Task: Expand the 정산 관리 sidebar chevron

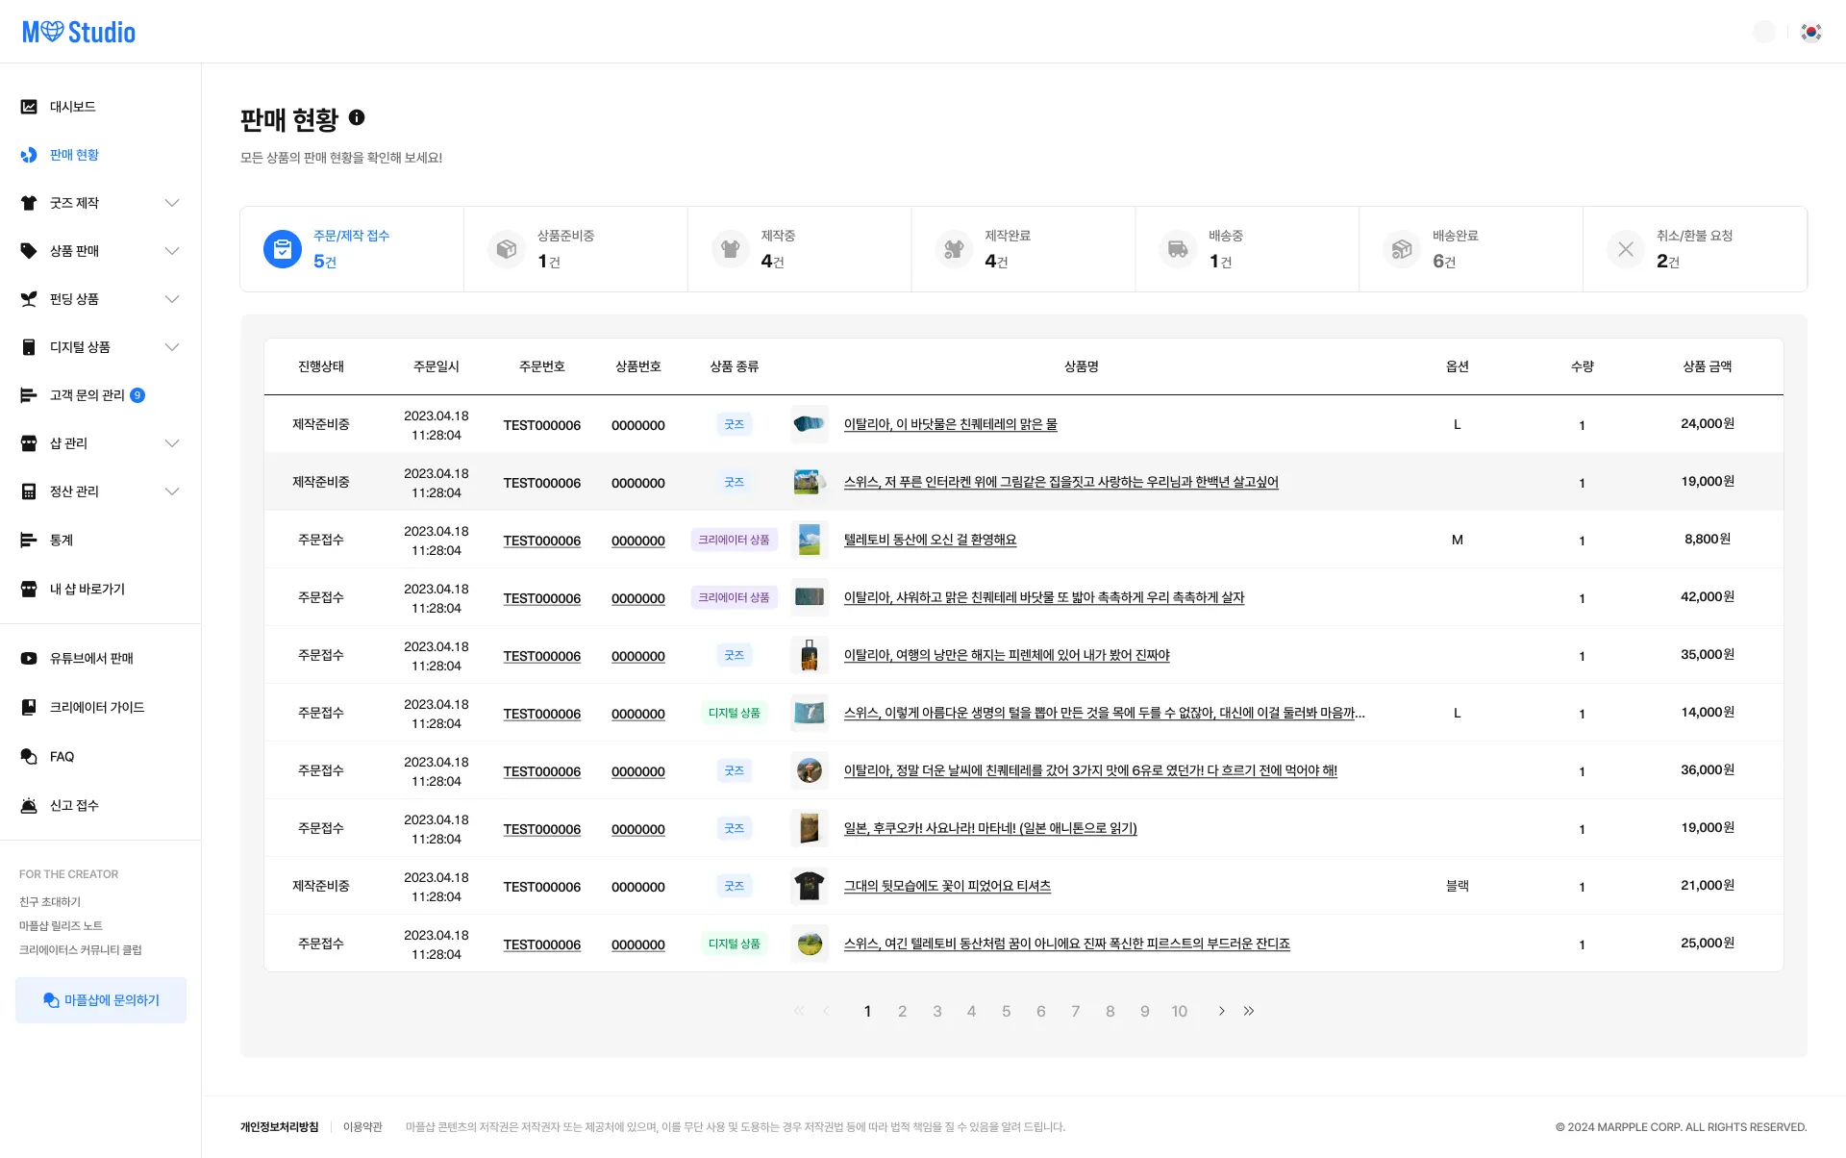Action: [172, 491]
